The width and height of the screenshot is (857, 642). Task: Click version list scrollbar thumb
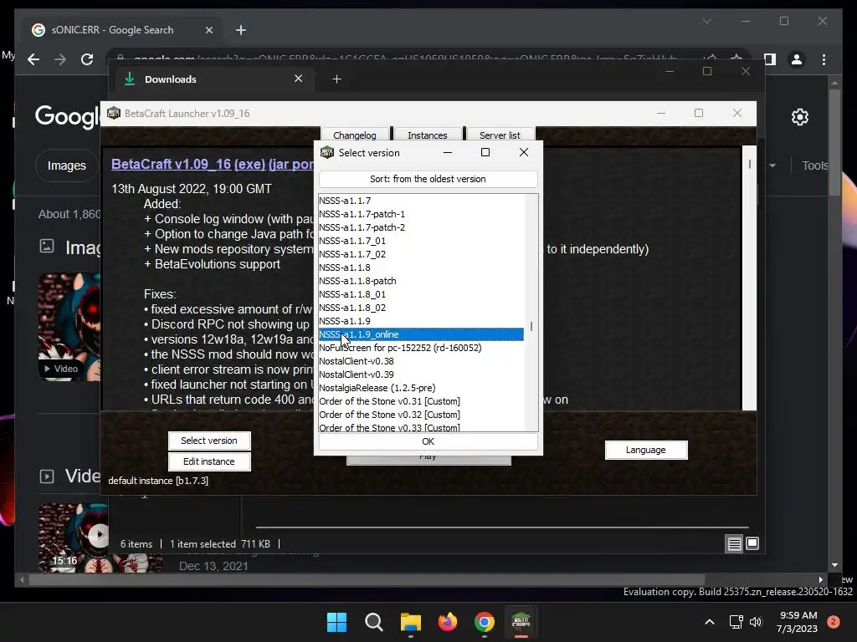(x=531, y=327)
